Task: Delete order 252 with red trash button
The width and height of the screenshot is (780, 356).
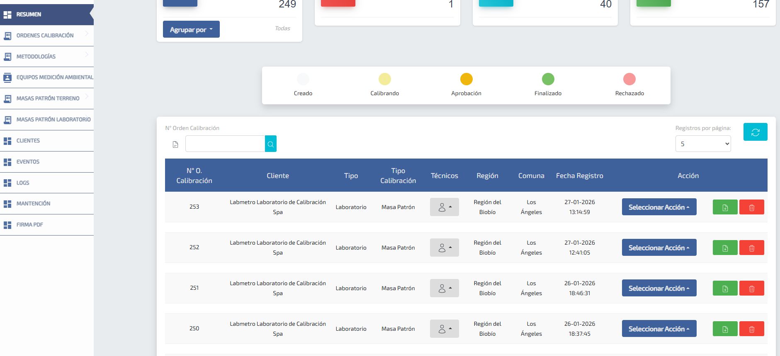Action: click(751, 248)
